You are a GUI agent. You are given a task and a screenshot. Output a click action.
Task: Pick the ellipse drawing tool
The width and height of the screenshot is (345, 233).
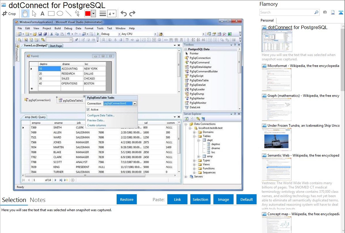(60, 14)
